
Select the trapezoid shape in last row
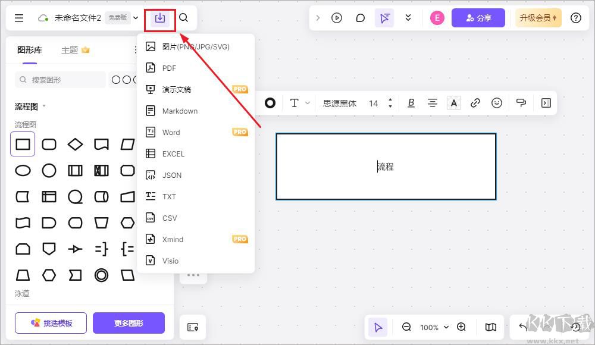23,275
